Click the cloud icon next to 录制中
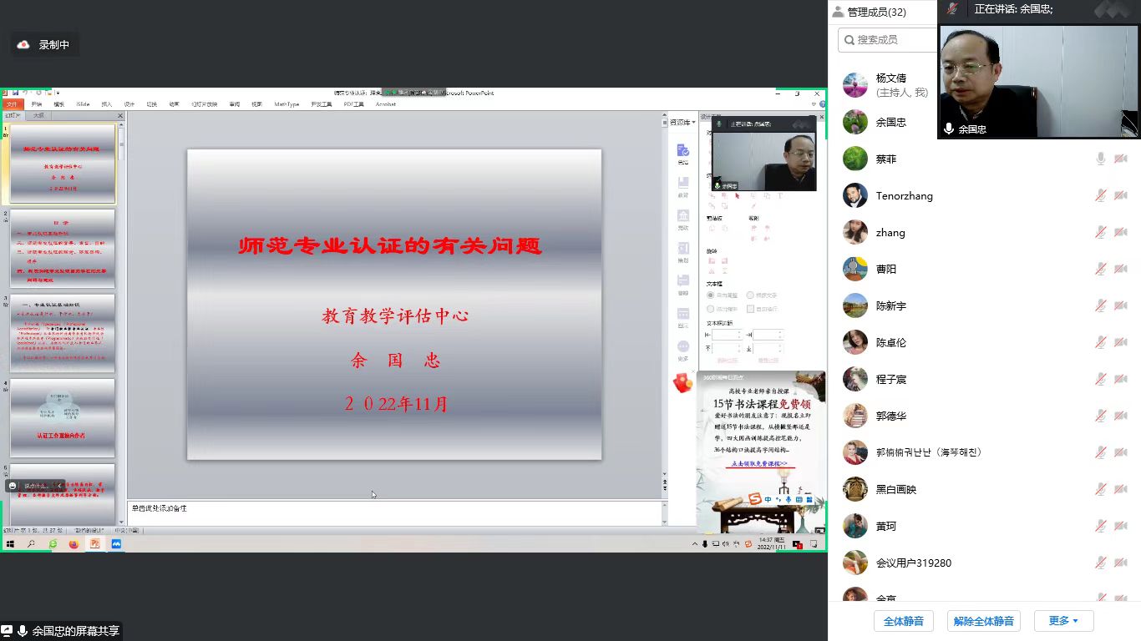Screen dimensions: 1141x641 [x=23, y=45]
